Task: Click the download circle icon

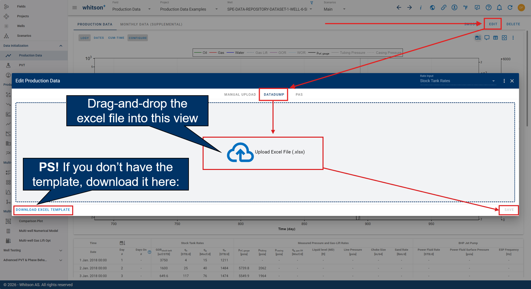Action: 455,8
